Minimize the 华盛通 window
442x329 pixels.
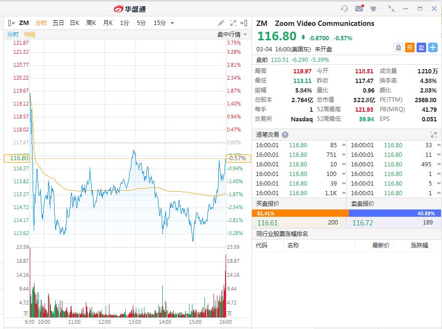click(406, 9)
